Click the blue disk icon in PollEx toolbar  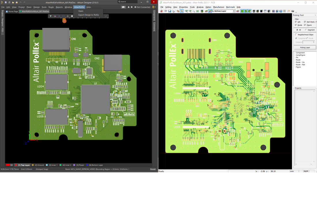click(x=281, y=11)
